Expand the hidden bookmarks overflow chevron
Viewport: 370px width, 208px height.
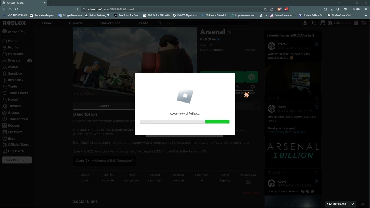(366, 15)
